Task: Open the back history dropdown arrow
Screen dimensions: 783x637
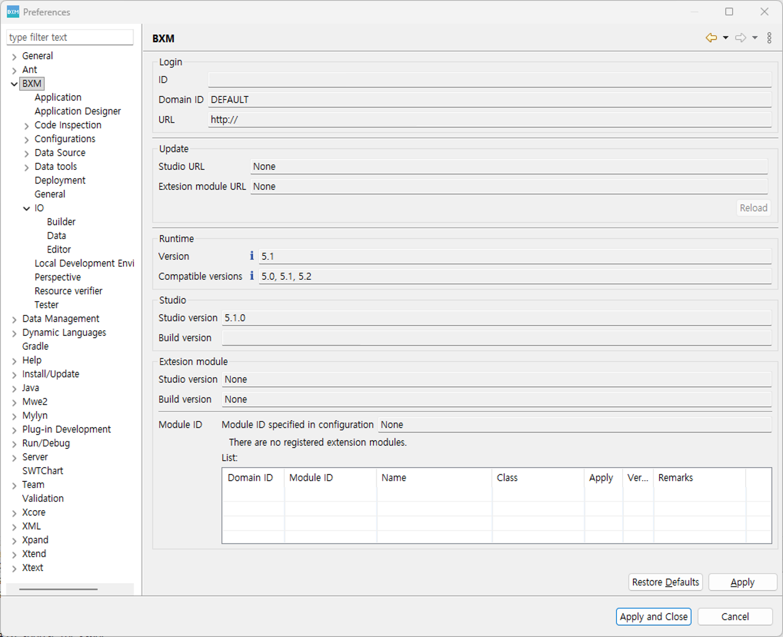Action: (x=726, y=38)
